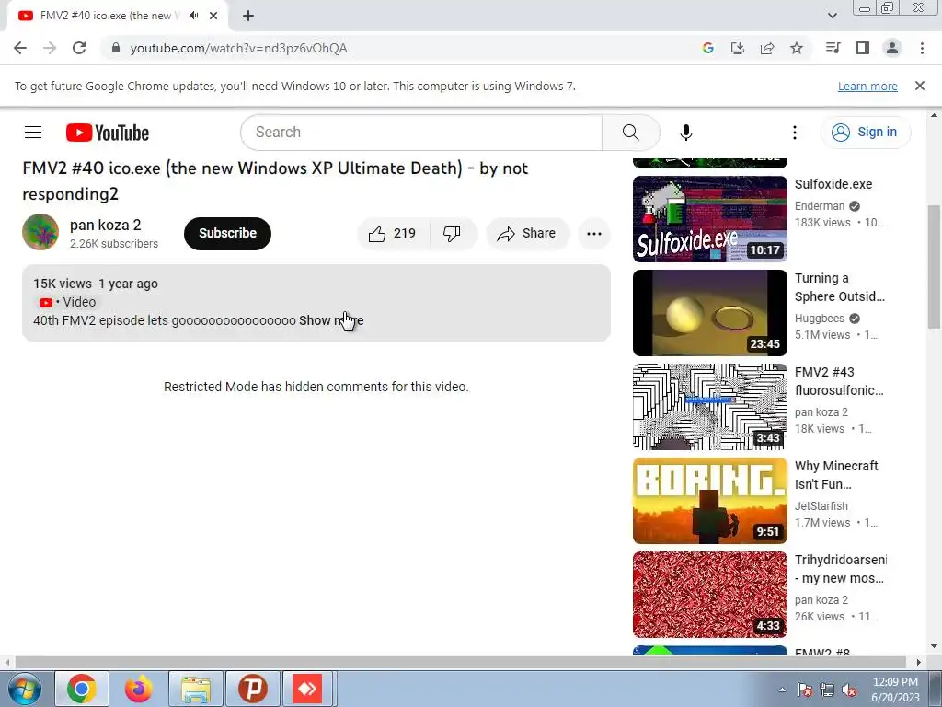Click the horizontal scrollbar at bottom
Image resolution: width=942 pixels, height=707 pixels.
460,663
